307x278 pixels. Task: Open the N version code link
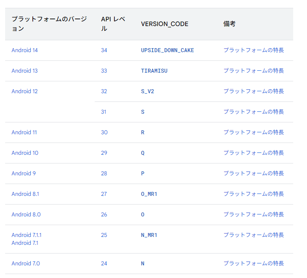pos(143,264)
